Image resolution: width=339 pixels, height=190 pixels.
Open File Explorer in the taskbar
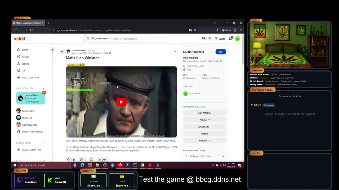click(x=97, y=165)
